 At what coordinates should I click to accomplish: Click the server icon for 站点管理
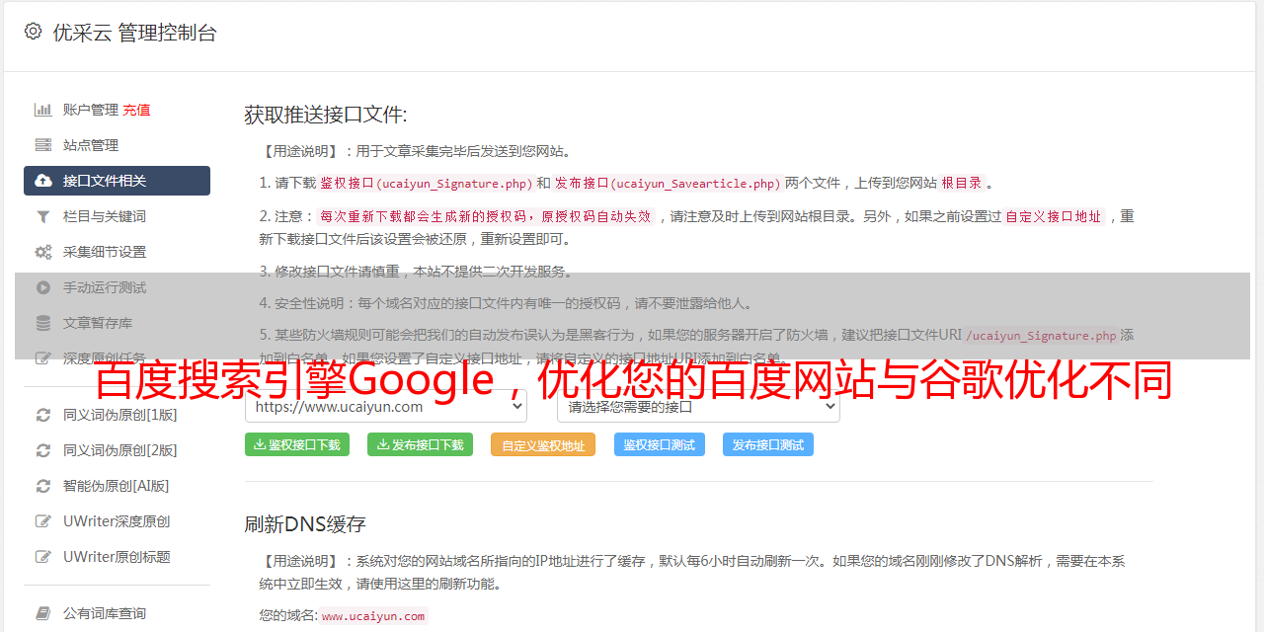pos(42,145)
